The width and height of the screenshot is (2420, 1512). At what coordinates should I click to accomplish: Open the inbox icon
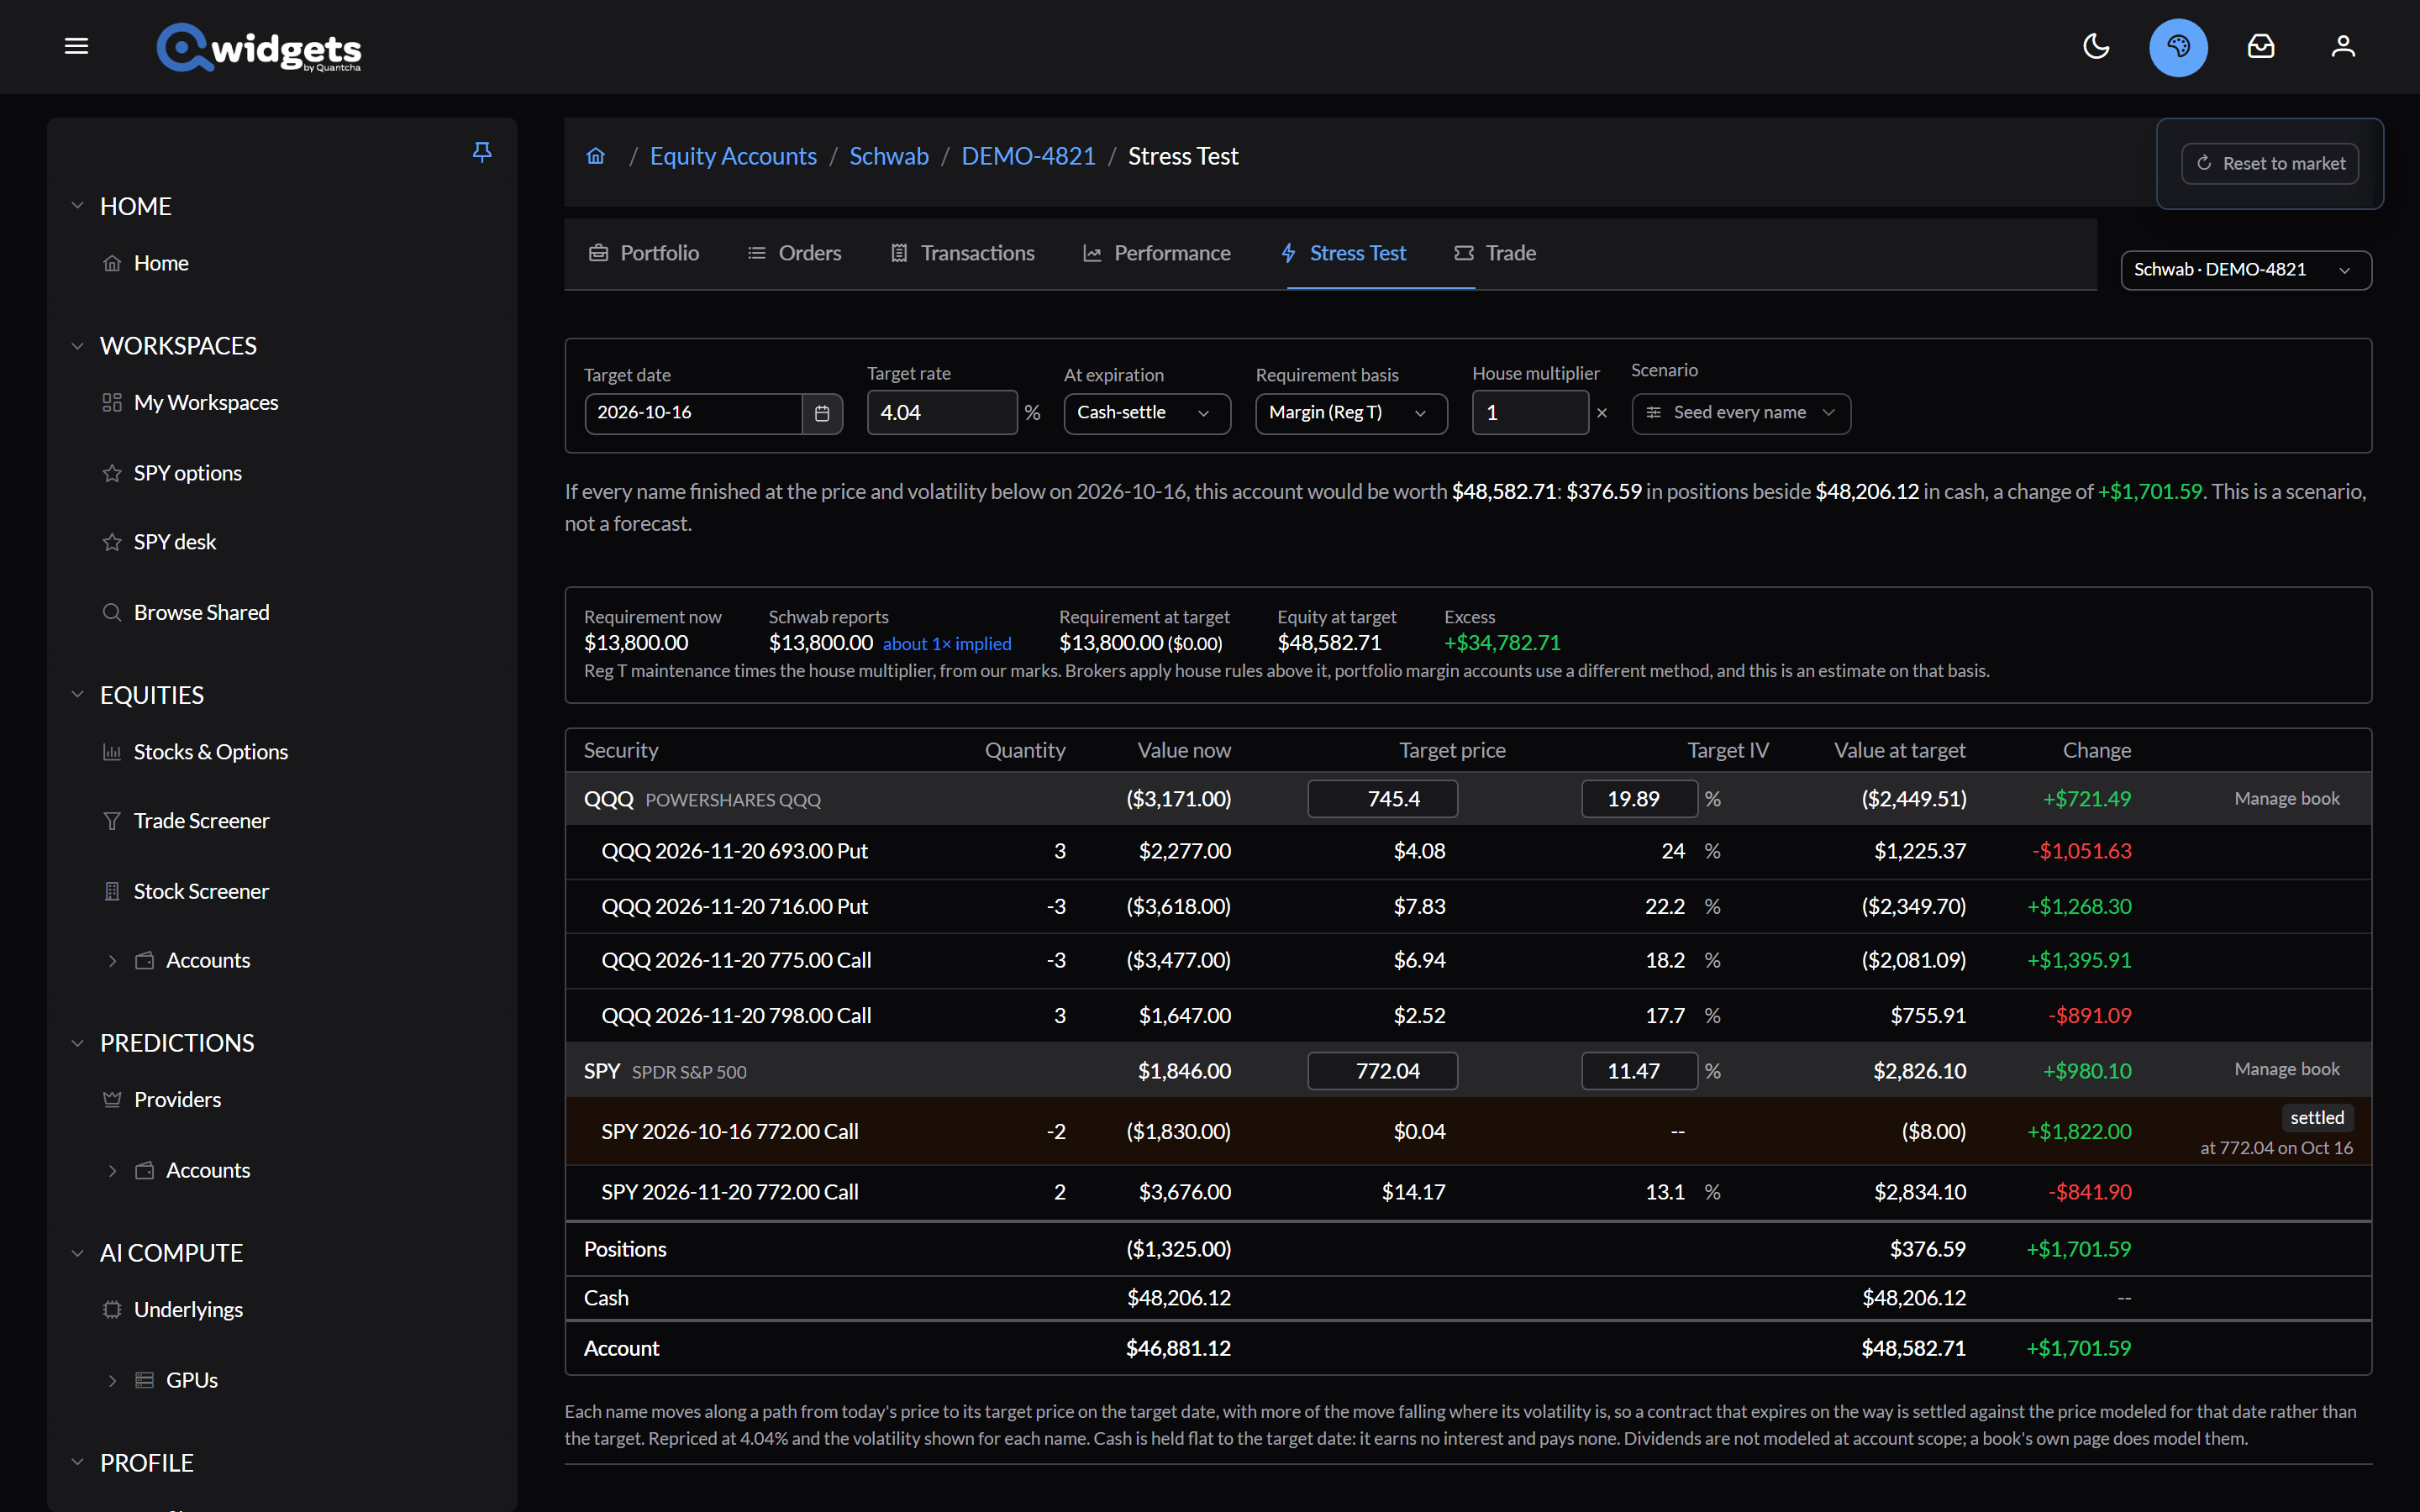point(2261,46)
